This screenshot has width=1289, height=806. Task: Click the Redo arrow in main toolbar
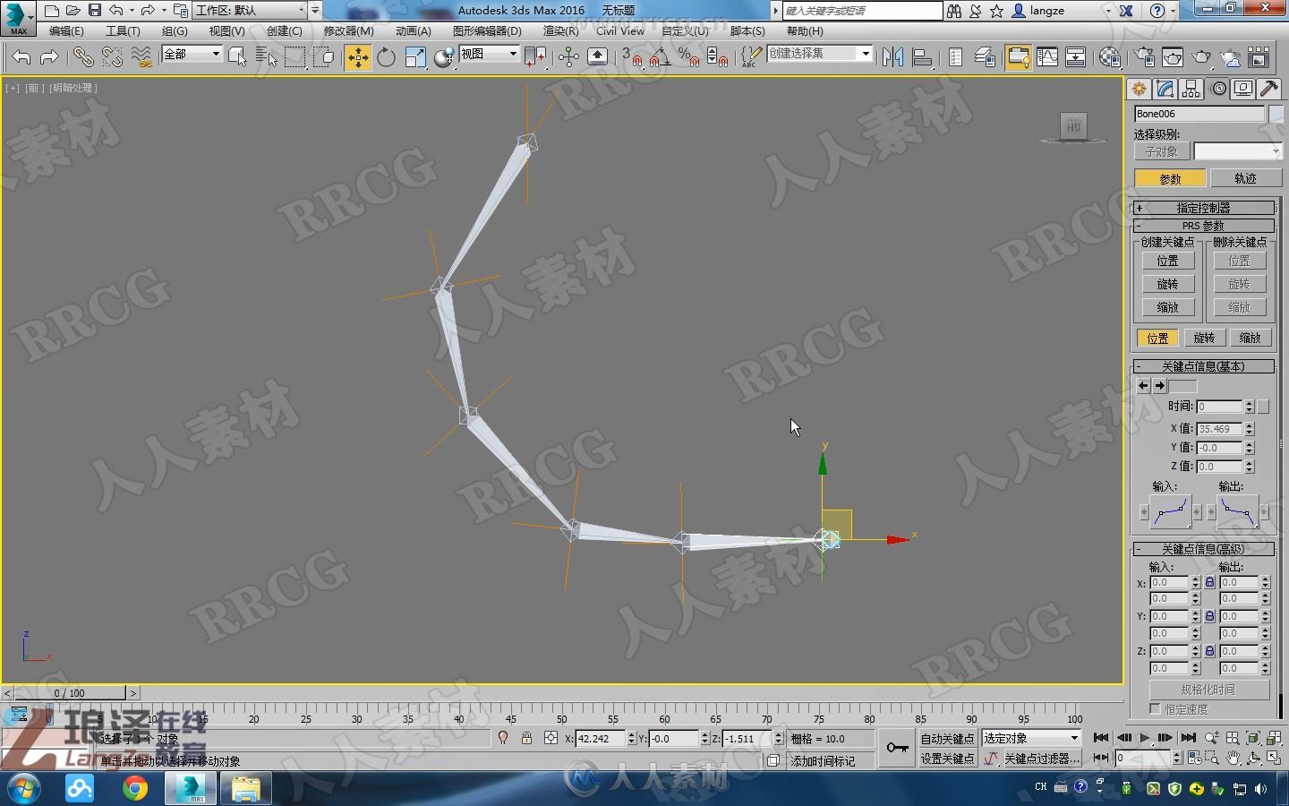pos(49,57)
